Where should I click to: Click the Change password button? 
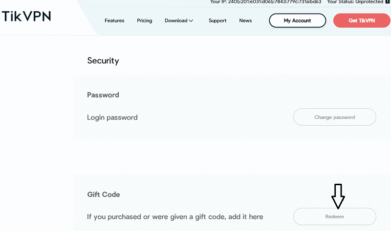[x=334, y=117]
